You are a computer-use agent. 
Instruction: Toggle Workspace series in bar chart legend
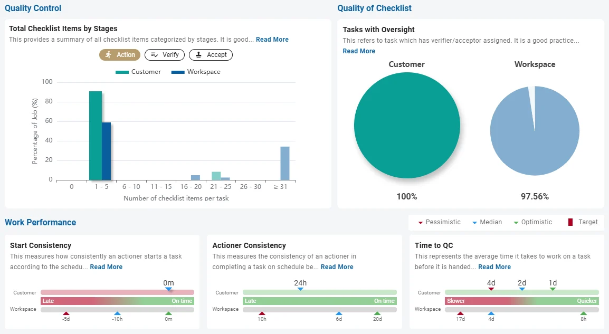click(x=196, y=72)
